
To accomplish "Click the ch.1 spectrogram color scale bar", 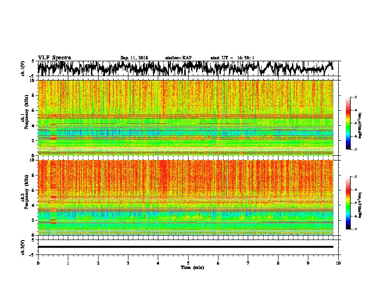I will click(348, 123).
